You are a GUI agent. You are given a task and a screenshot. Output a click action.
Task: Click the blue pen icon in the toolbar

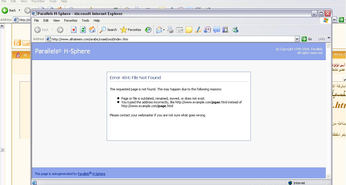[x=198, y=30]
